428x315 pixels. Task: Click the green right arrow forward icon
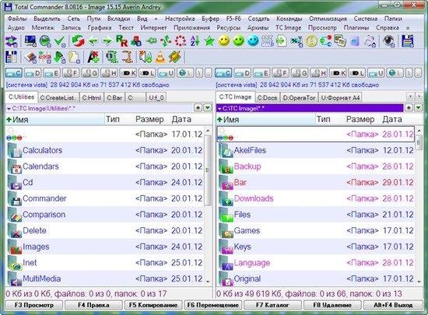pyautogui.click(x=107, y=41)
